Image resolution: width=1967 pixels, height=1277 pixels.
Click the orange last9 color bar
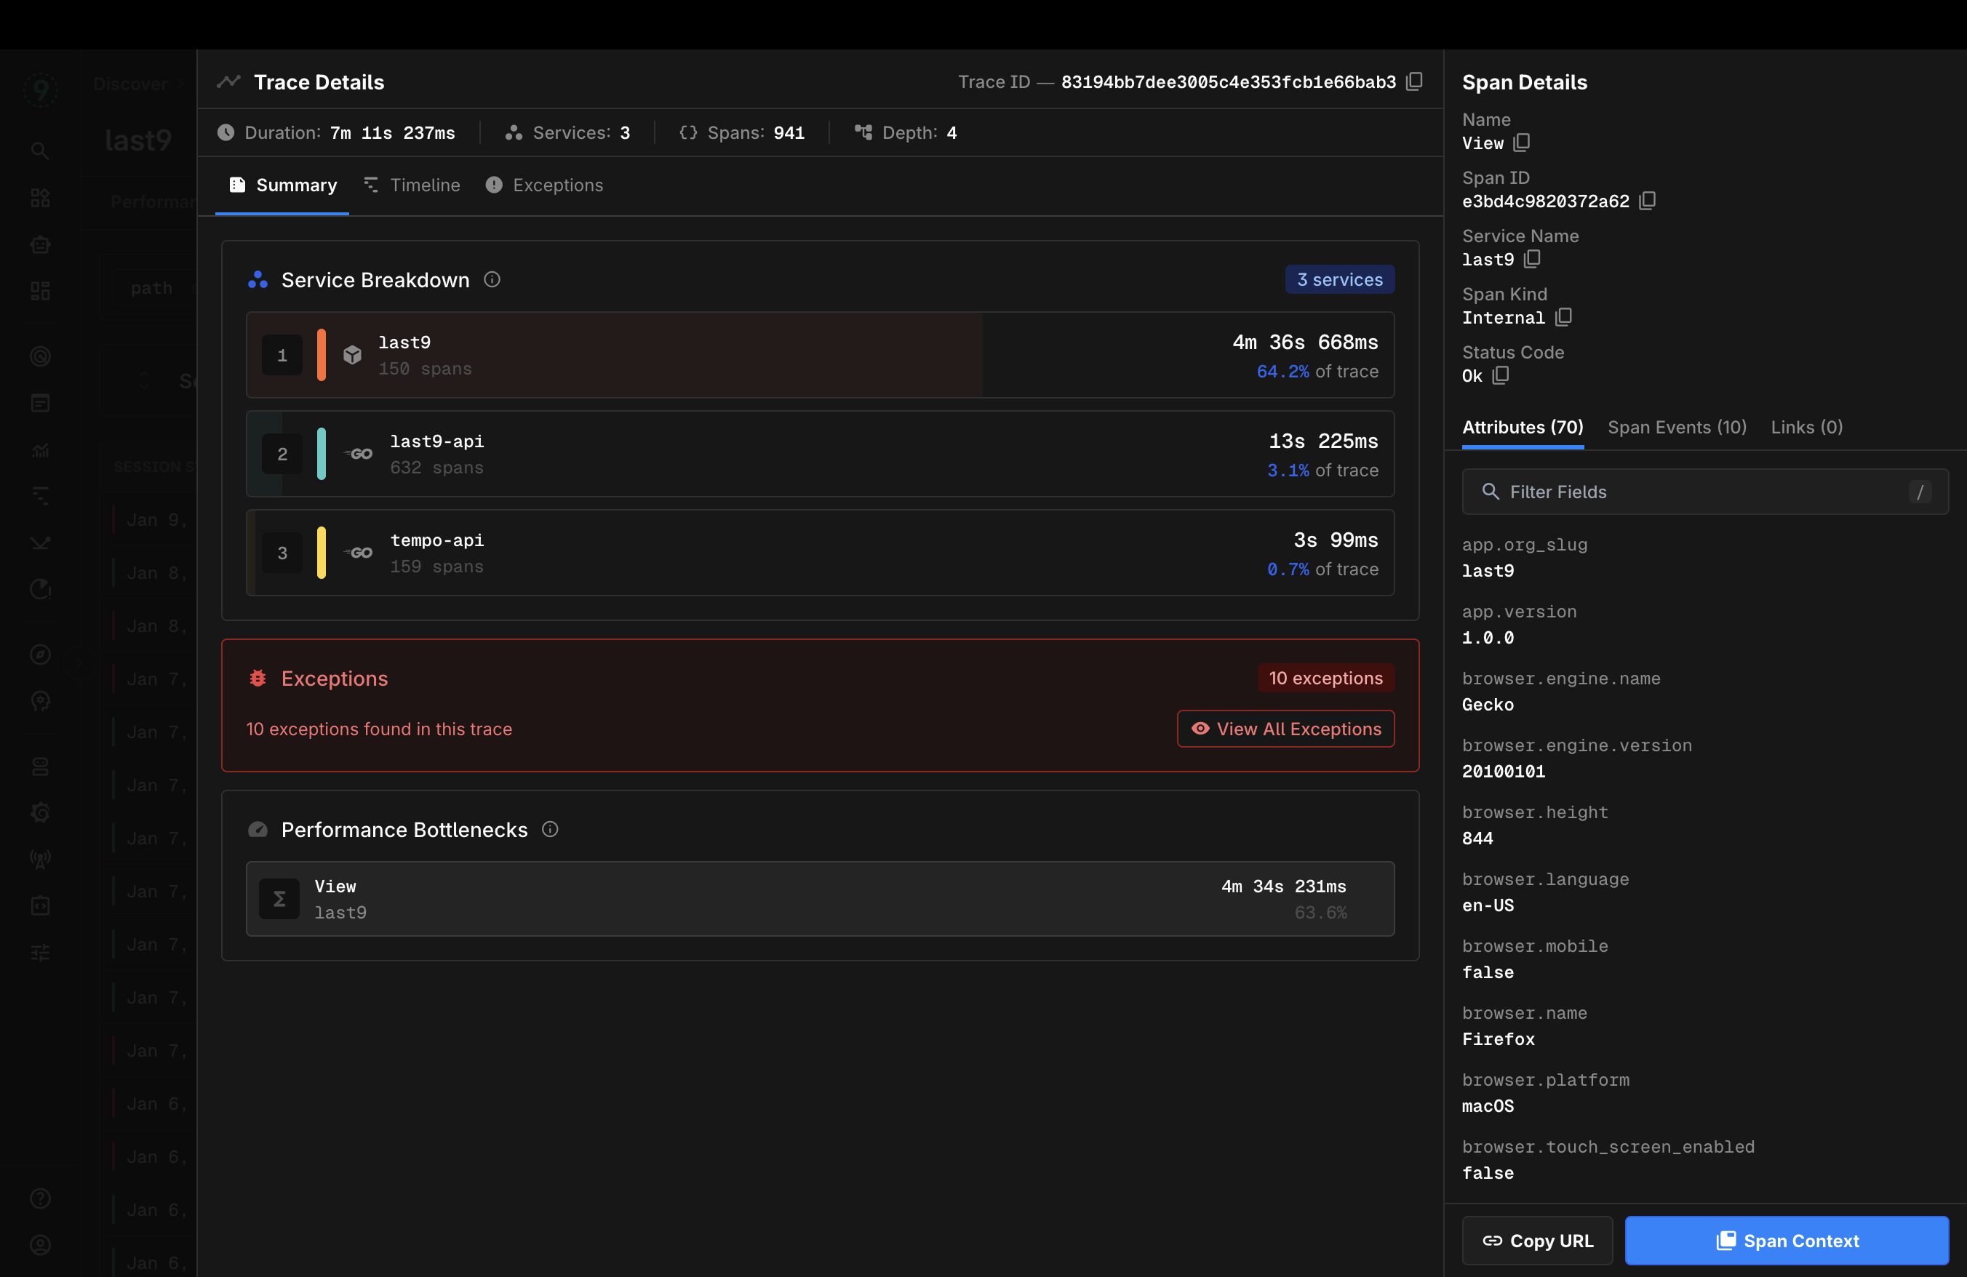322,355
